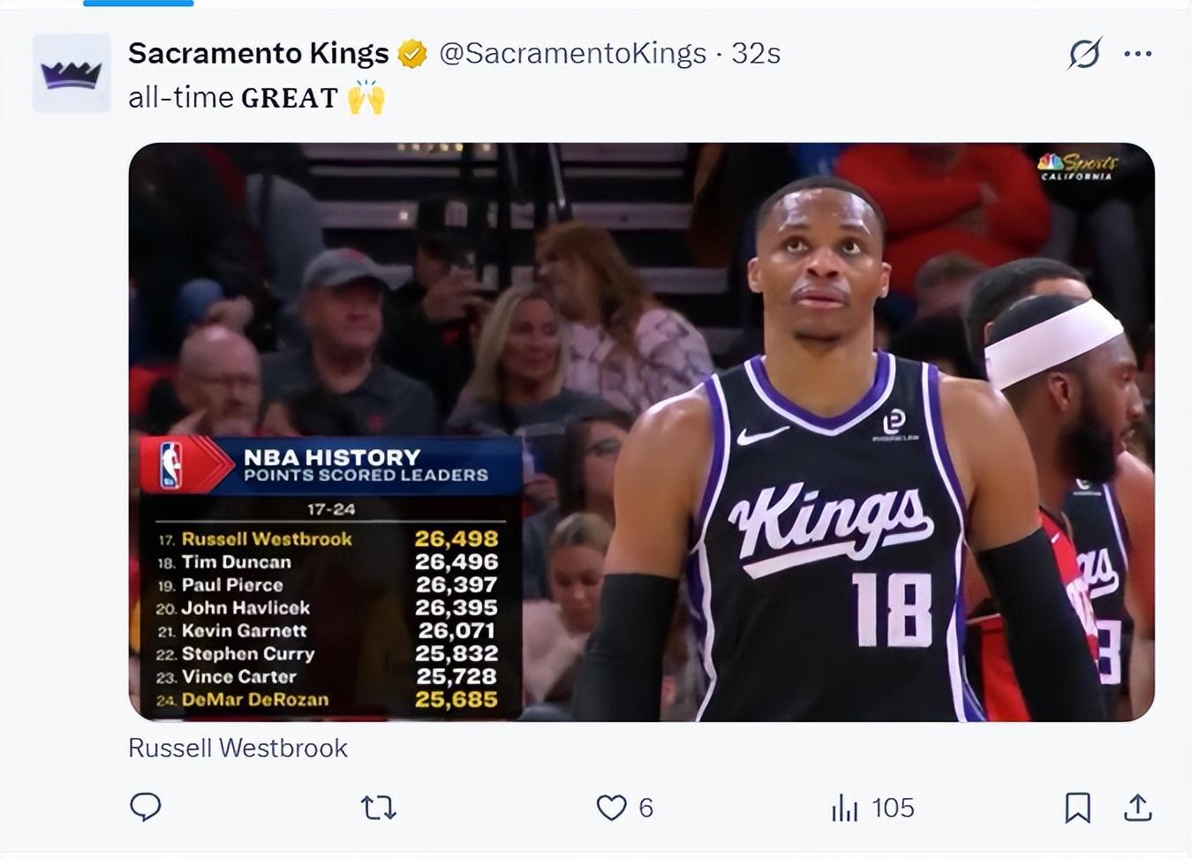Bookmark this Sacramento Kings post
The image size is (1192, 858).
pos(1077,807)
